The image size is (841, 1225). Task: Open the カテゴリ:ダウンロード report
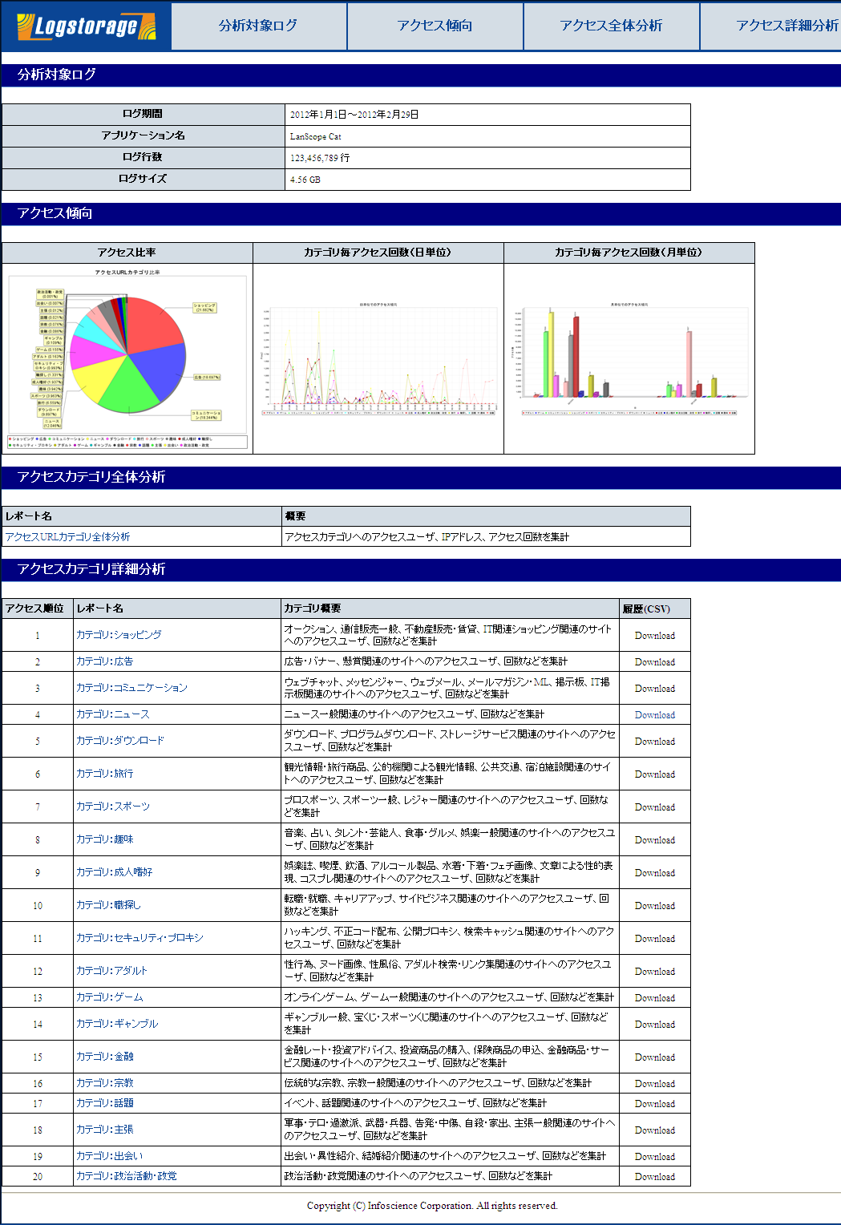(x=120, y=741)
